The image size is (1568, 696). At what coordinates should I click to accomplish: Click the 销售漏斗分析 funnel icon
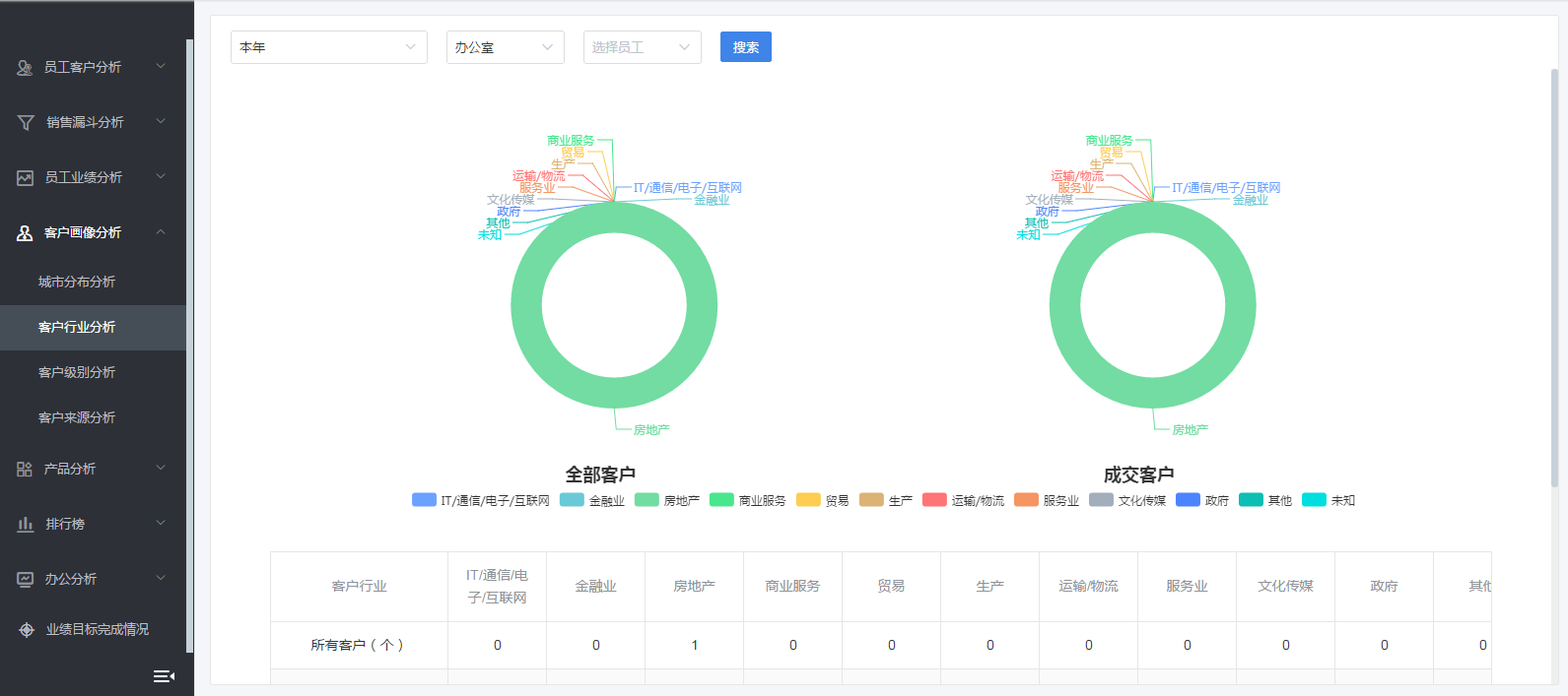click(x=26, y=123)
